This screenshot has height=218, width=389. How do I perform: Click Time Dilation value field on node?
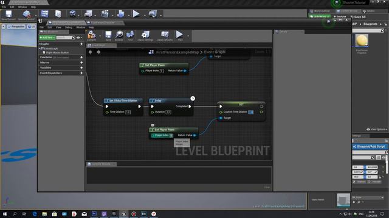click(x=128, y=112)
